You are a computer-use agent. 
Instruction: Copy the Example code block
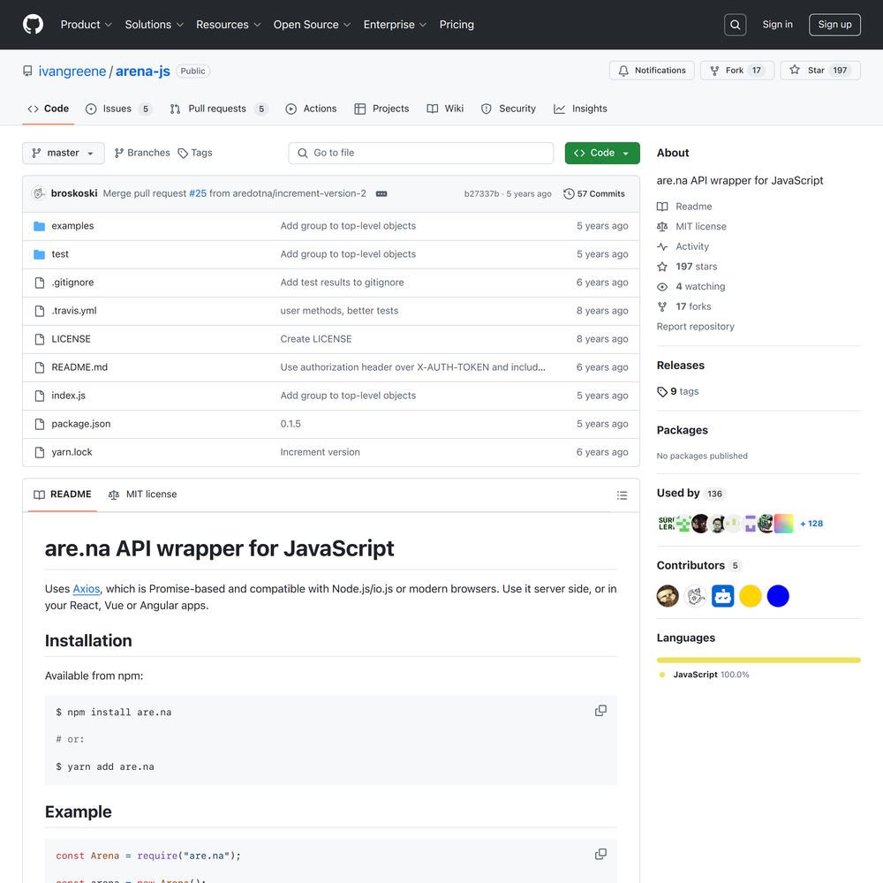coord(600,854)
